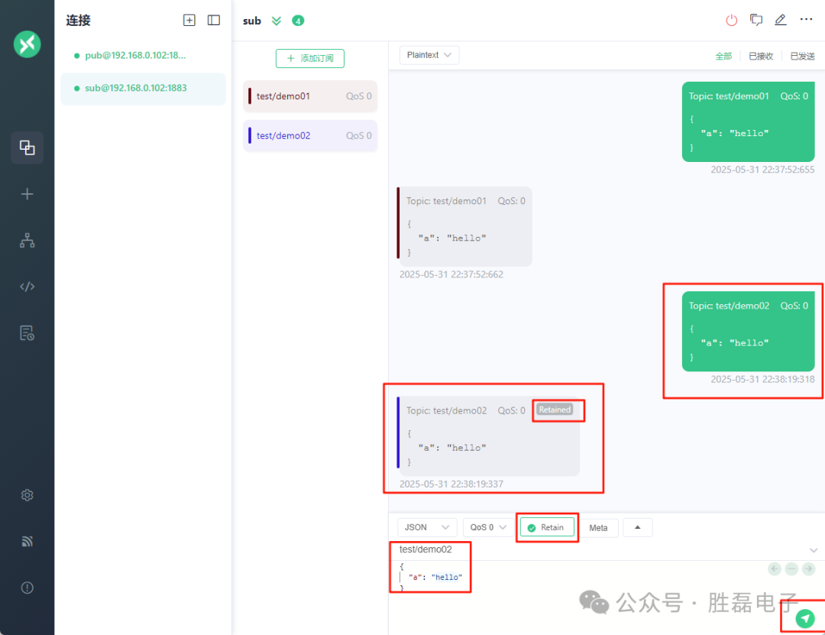Open the topic tree viewer icon
The height and width of the screenshot is (635, 825).
pyautogui.click(x=27, y=240)
